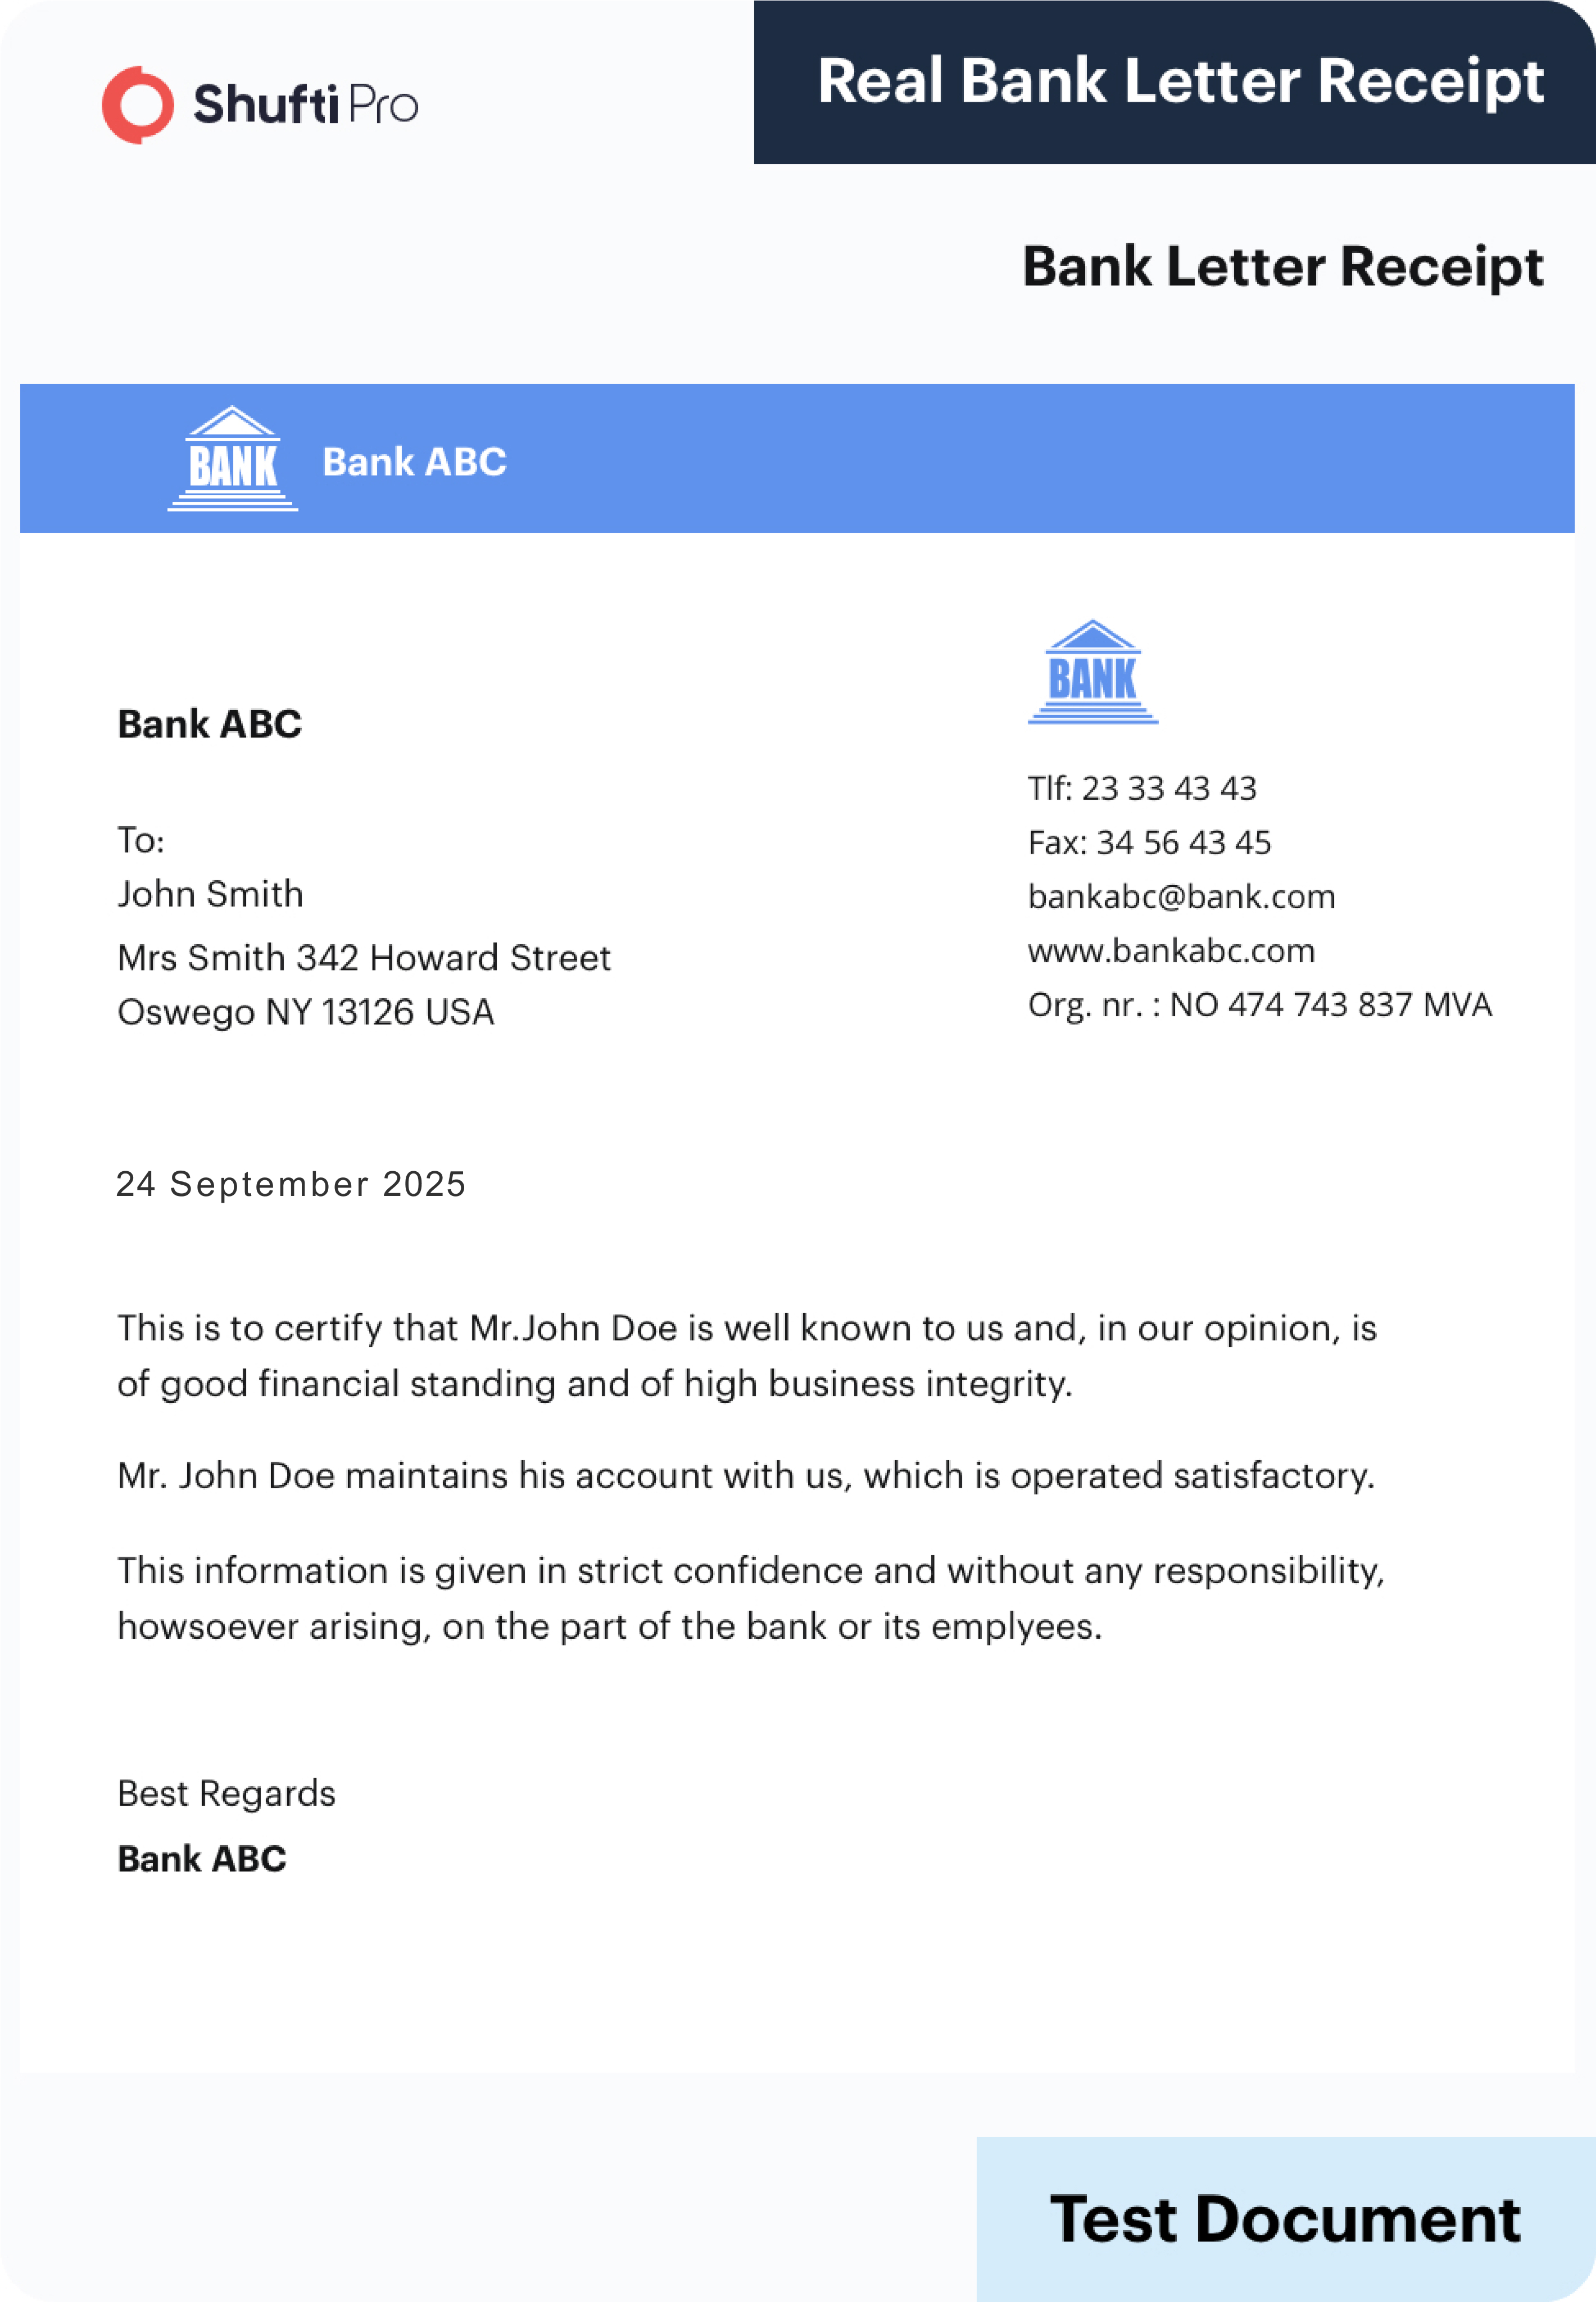Click the bold "Bank ABC" signature at bottom
Image resolution: width=1596 pixels, height=2302 pixels.
point(202,1859)
